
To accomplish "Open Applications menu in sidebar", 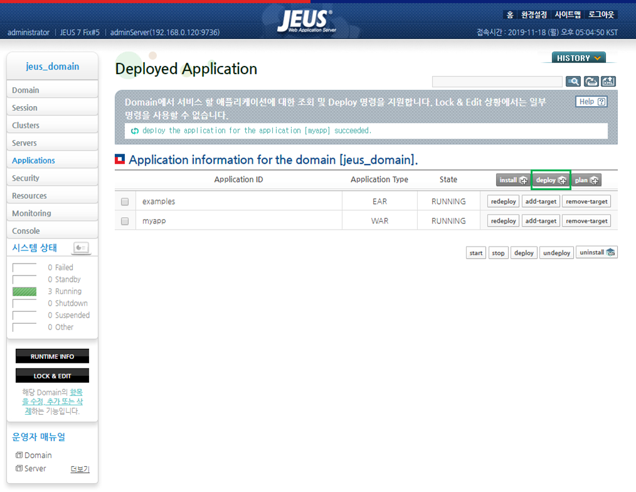I will [x=52, y=161].
